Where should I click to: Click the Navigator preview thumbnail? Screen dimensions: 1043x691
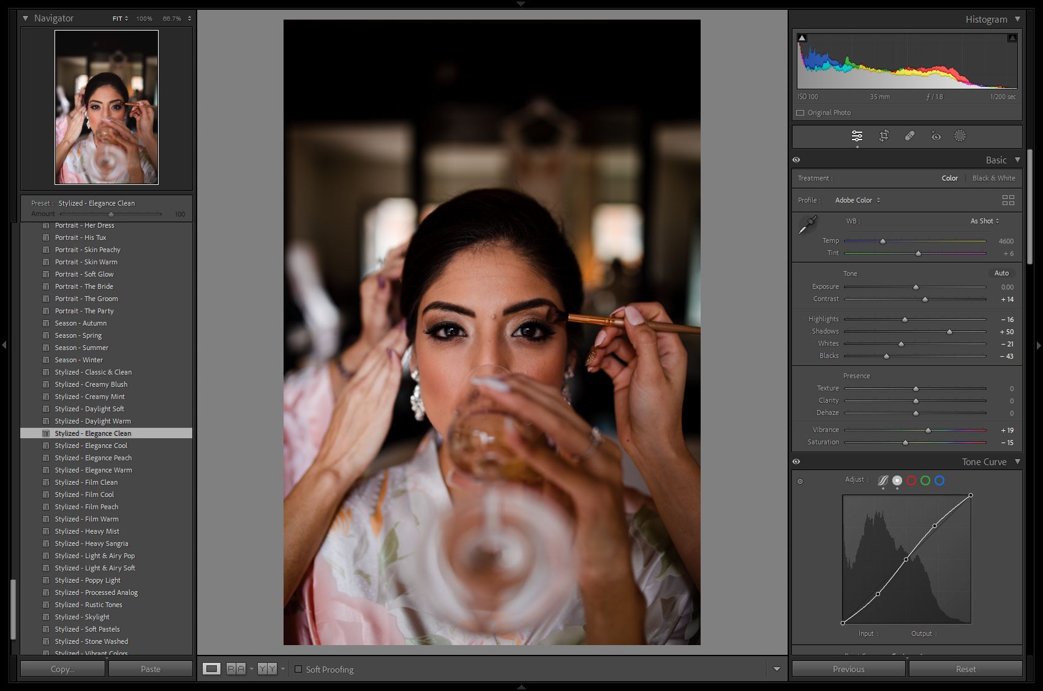(107, 107)
